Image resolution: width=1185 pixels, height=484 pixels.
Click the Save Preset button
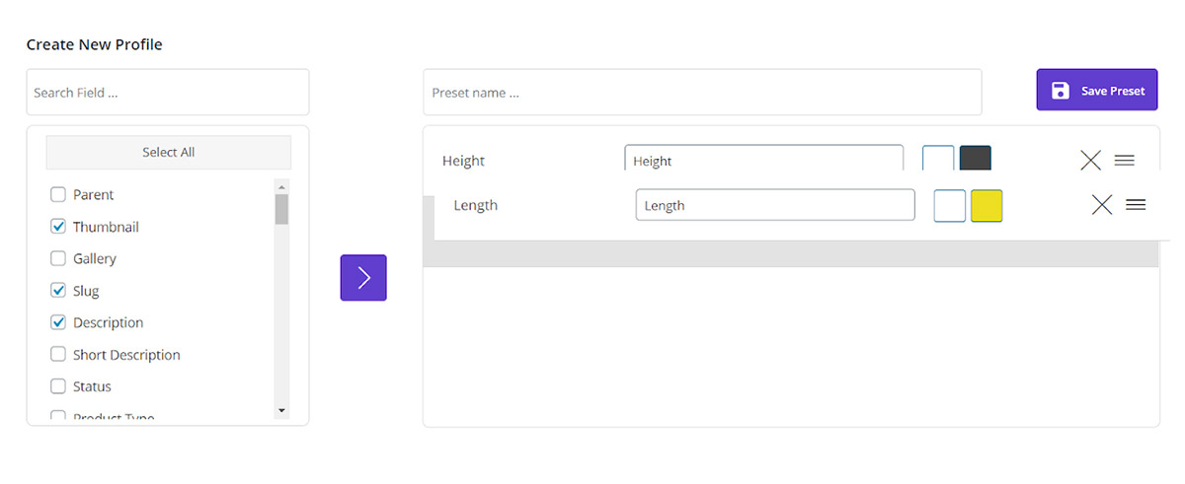[x=1096, y=91]
